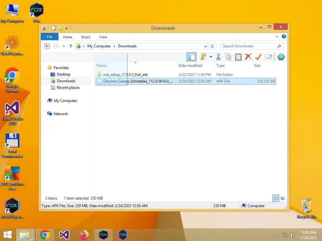Open the My Computer desktop icon

tap(12, 13)
